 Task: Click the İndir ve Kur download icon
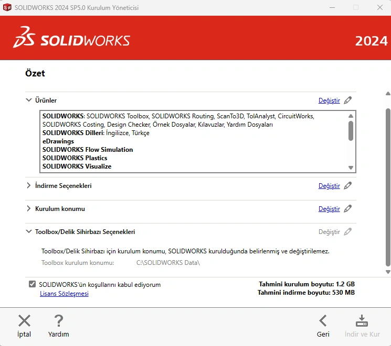362,321
